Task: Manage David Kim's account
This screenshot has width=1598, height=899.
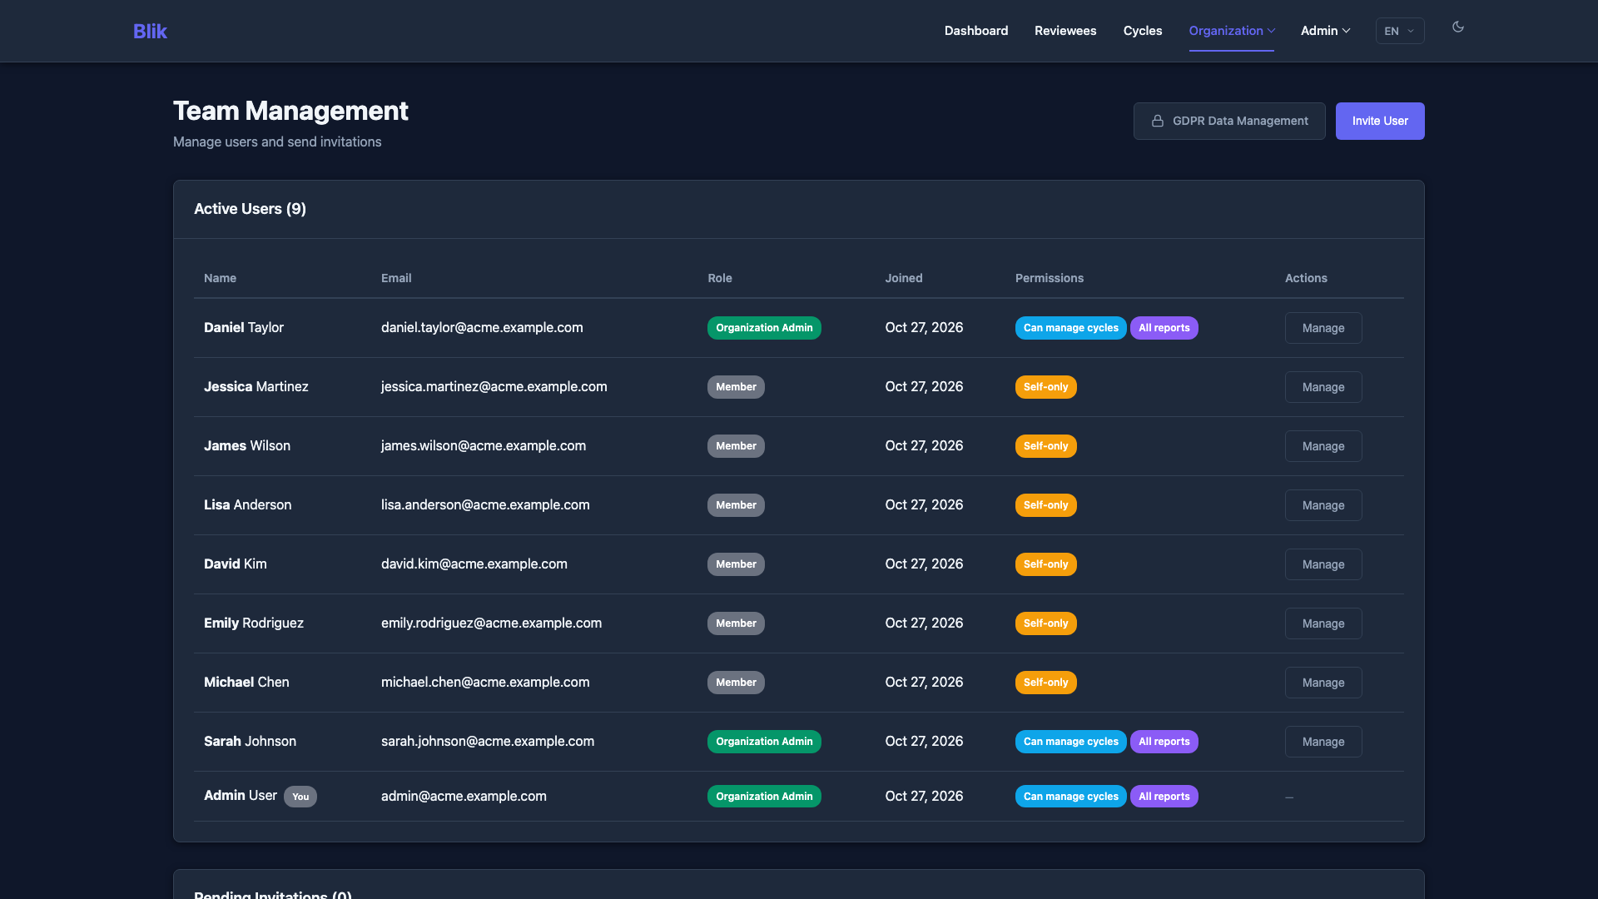Action: coord(1323,564)
